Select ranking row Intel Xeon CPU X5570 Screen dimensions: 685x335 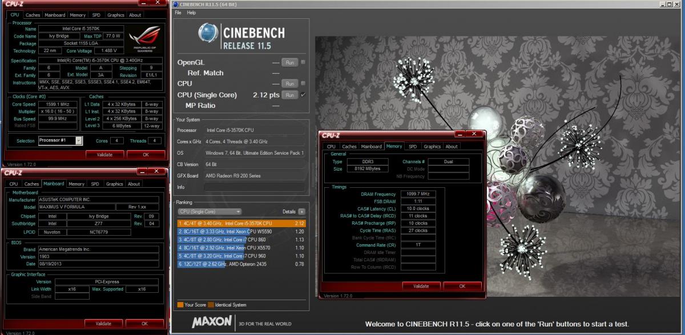coord(241,248)
